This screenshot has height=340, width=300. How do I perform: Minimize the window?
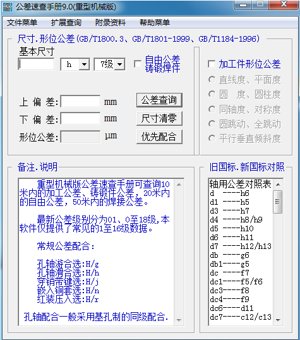pyautogui.click(x=243, y=5)
